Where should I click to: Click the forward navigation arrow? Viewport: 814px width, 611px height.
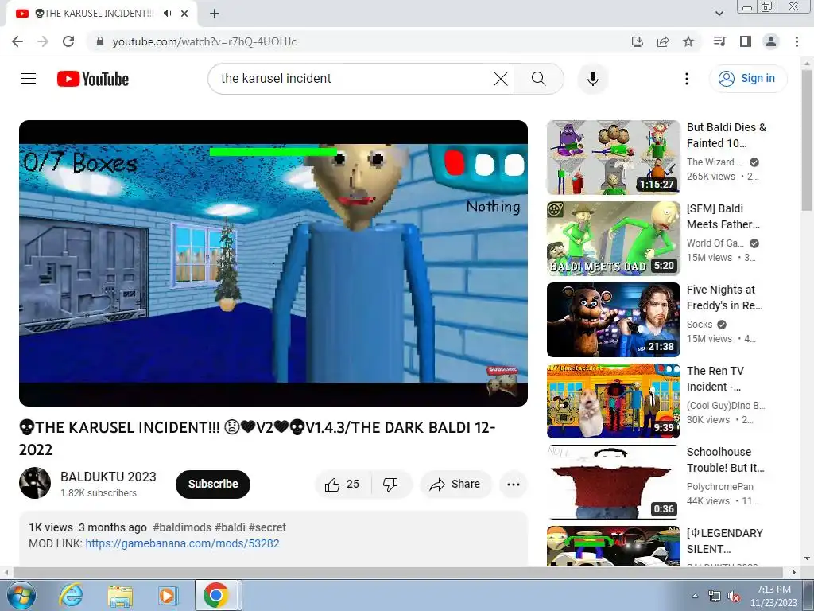pyautogui.click(x=43, y=41)
